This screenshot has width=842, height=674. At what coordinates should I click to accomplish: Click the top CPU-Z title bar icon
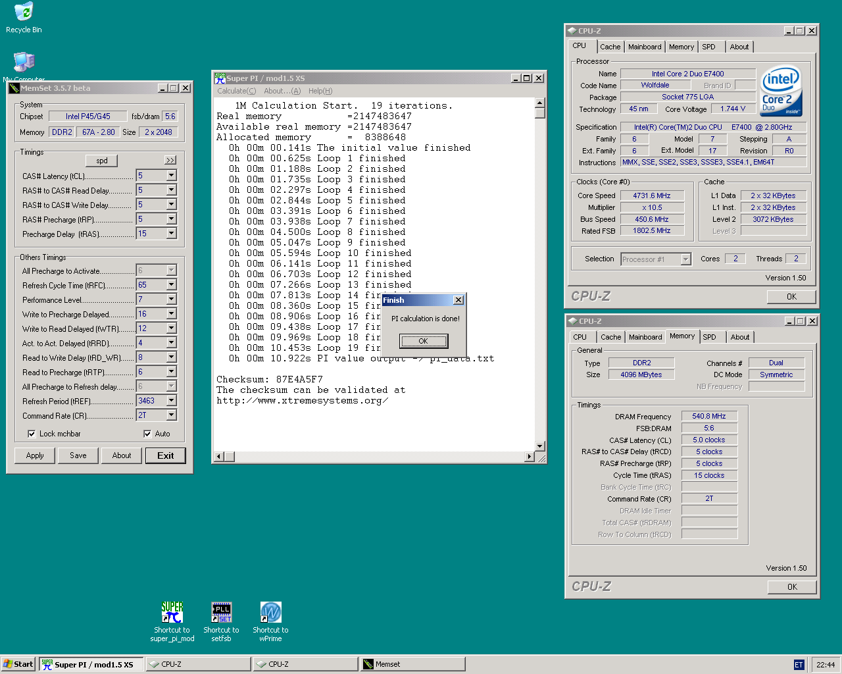coord(572,31)
